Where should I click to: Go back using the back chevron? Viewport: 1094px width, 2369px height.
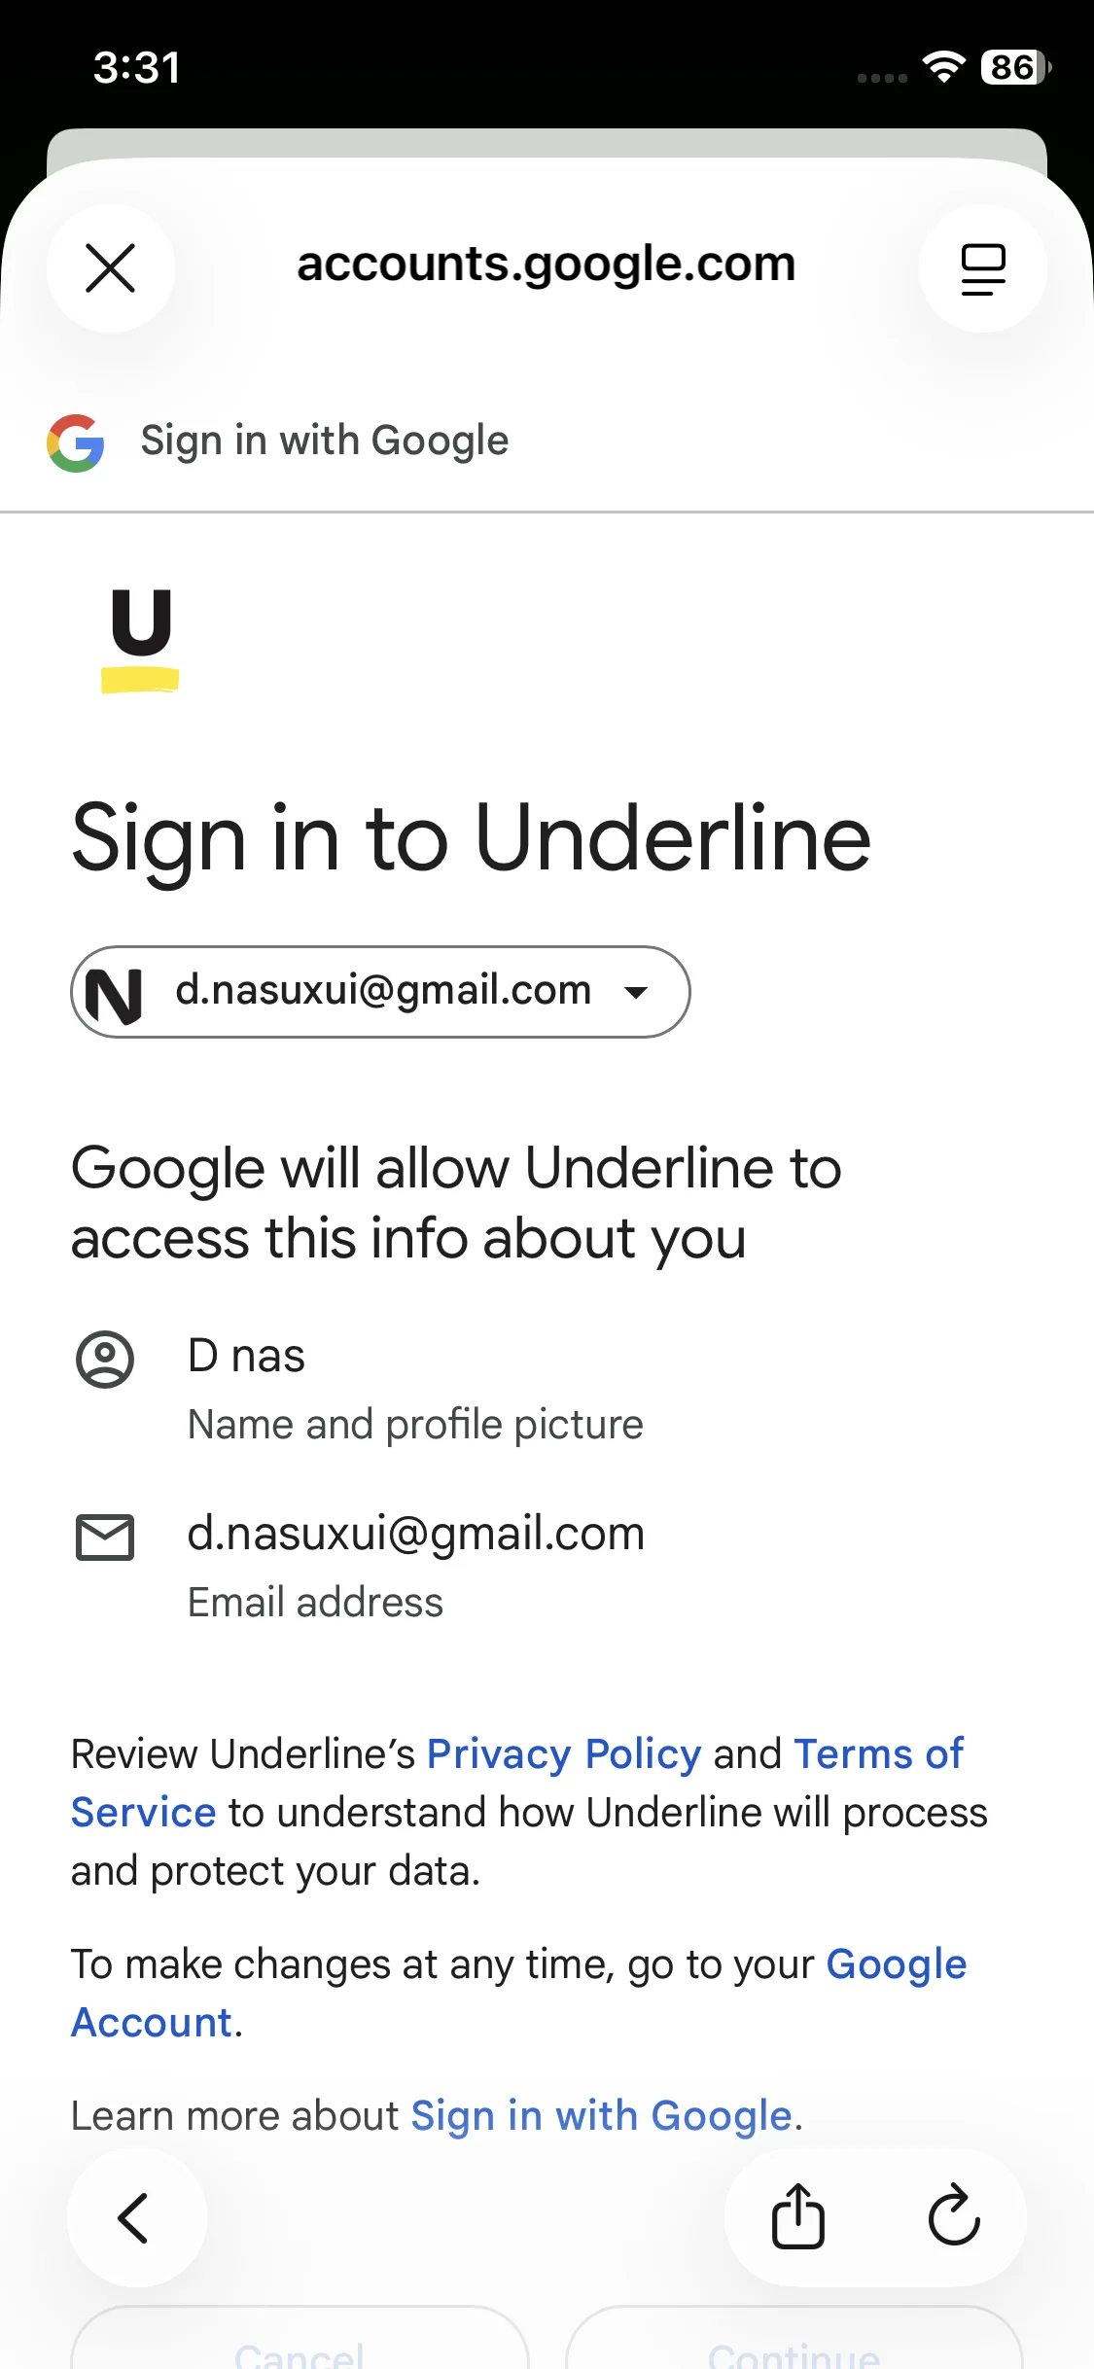pos(136,2217)
